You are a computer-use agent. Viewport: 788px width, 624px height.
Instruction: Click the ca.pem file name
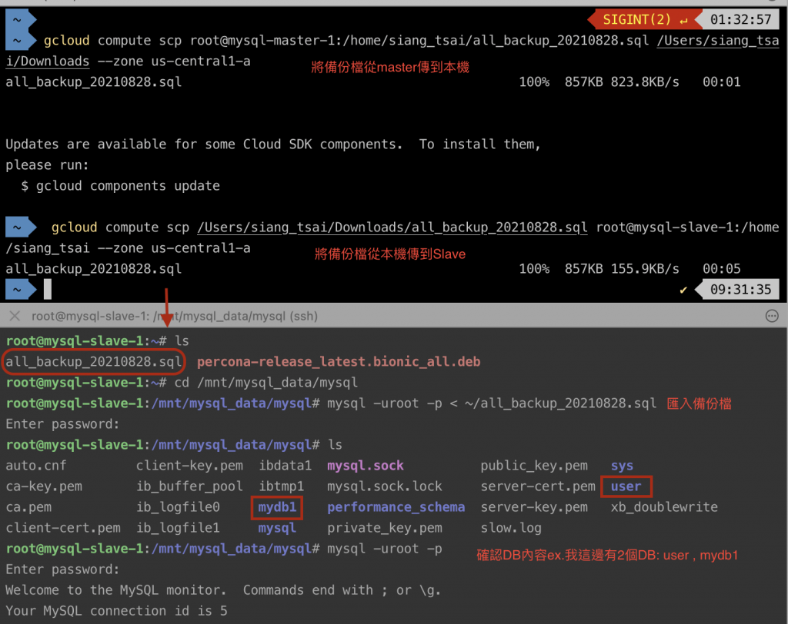pos(28,507)
